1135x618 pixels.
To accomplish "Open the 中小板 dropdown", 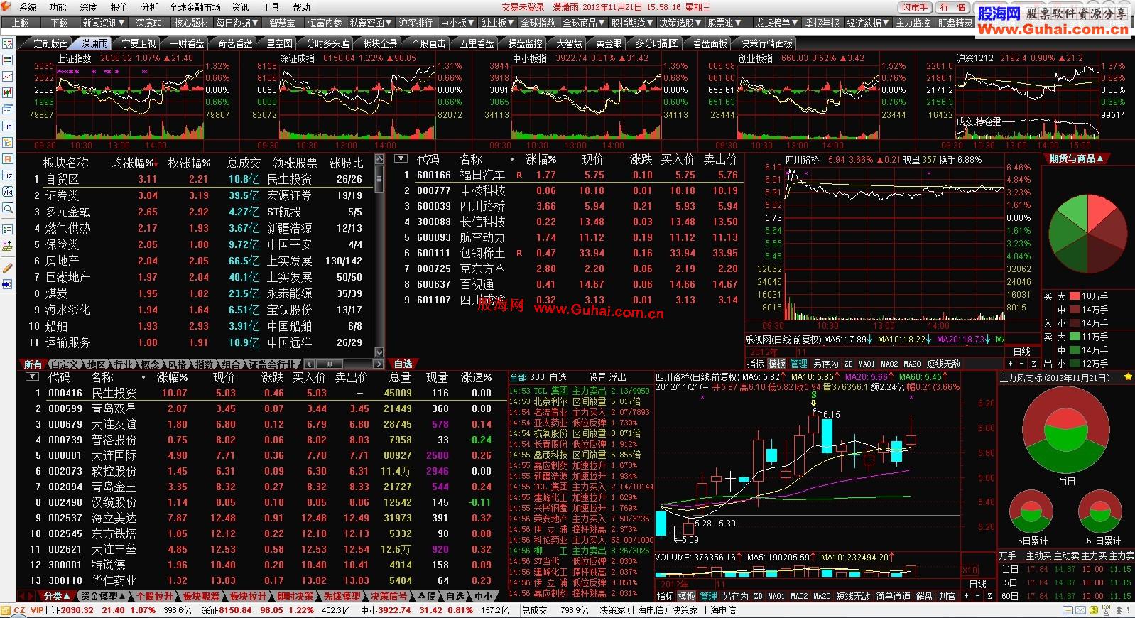I will [457, 23].
